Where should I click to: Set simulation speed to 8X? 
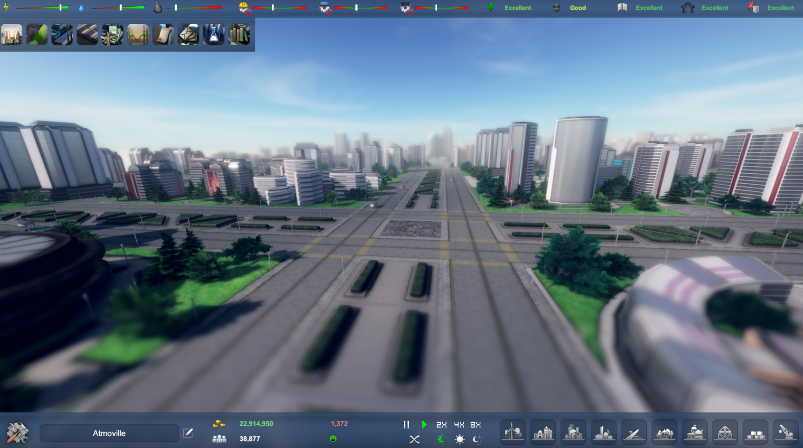475,425
